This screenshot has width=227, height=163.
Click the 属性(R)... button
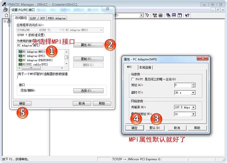(88, 45)
